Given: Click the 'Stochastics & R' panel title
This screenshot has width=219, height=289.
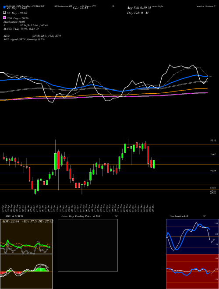Looking at the screenshot, I should (x=179, y=216).
